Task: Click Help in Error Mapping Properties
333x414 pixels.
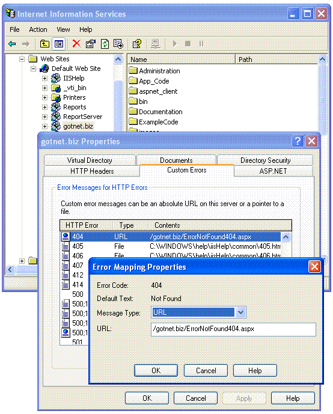Action: click(x=255, y=370)
